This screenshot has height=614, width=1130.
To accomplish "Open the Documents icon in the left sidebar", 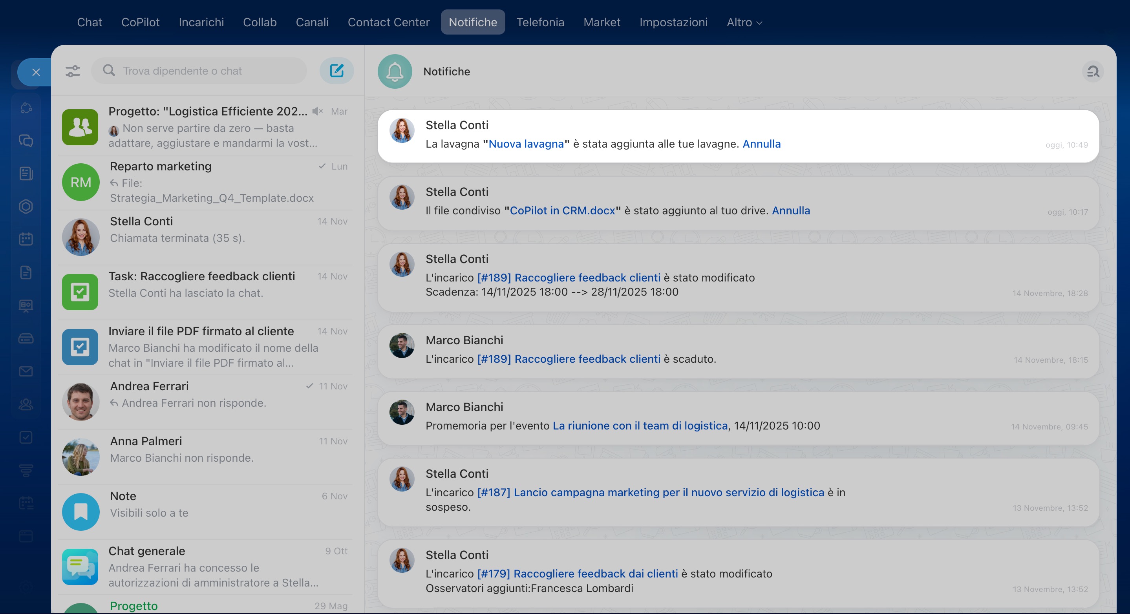I will 26,272.
